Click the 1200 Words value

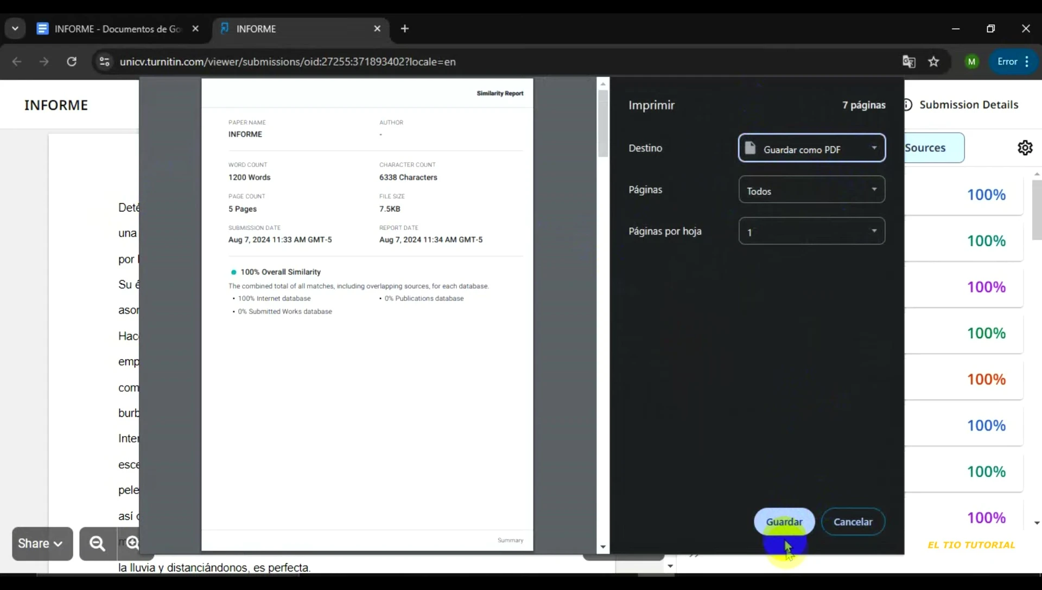coord(249,177)
